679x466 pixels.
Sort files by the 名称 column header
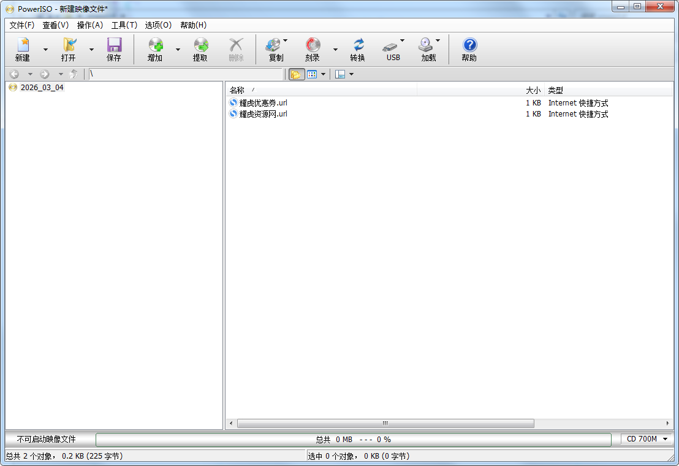(237, 90)
